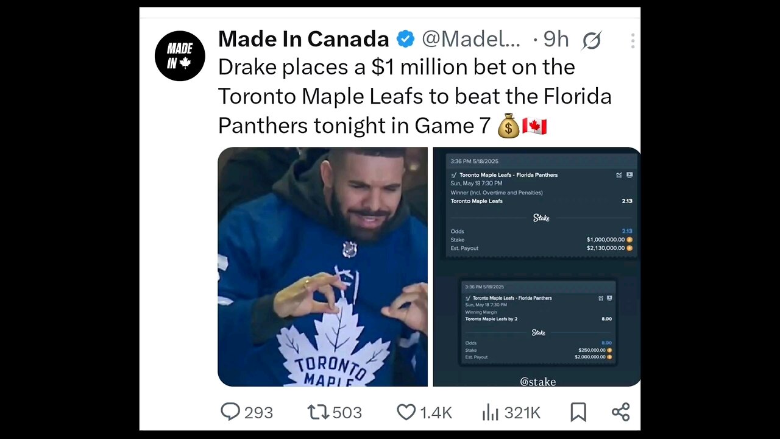
Task: Open the Grok explain icon
Action: click(591, 41)
